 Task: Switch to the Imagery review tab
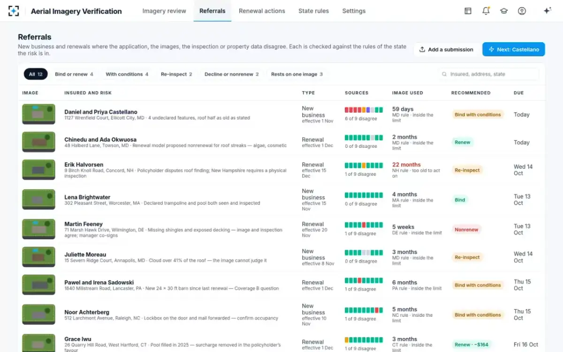tap(164, 11)
